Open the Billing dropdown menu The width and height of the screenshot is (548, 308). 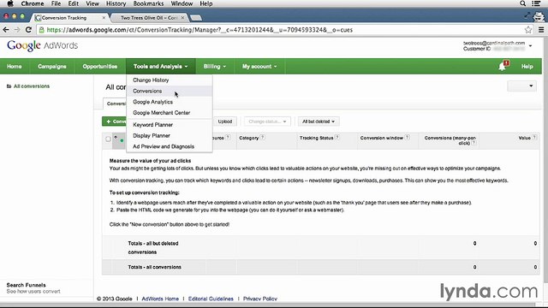(215, 67)
